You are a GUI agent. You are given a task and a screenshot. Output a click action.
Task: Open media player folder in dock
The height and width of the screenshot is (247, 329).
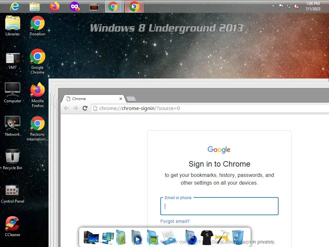137,237
